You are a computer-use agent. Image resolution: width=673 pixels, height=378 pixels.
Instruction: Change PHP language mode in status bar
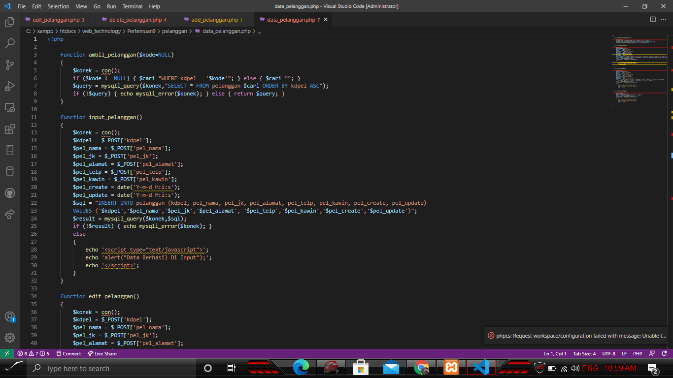click(x=638, y=353)
